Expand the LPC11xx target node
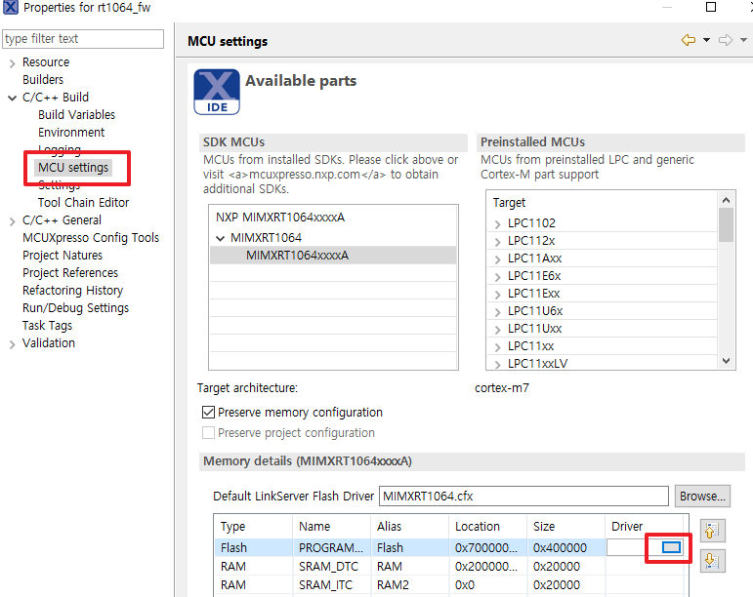Image resolution: width=753 pixels, height=597 pixels. coord(497,347)
